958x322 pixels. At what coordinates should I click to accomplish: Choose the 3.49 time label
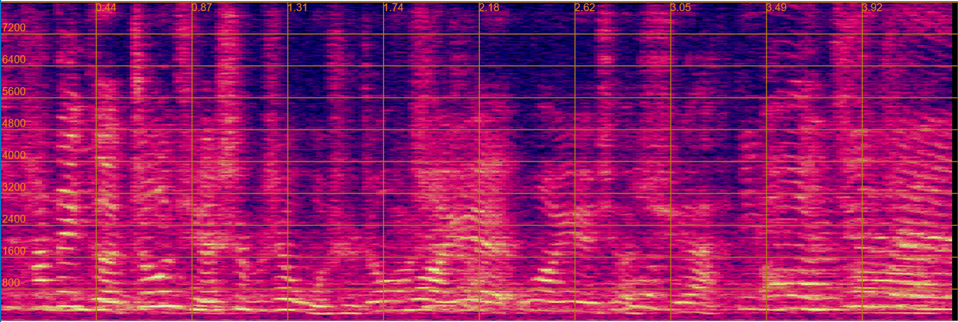pyautogui.click(x=776, y=7)
